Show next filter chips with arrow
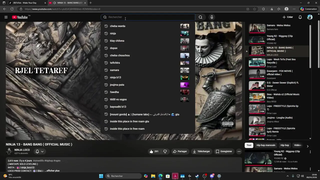The image size is (320, 180). tap(307, 146)
